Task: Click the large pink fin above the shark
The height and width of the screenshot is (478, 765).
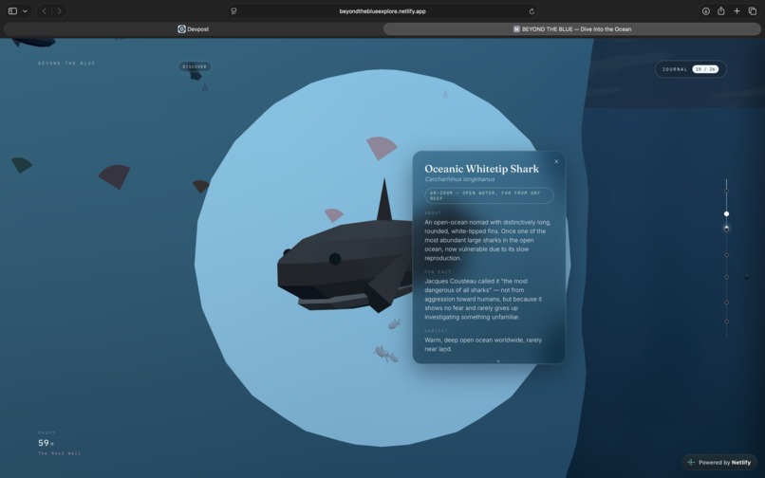Action: pyautogui.click(x=382, y=148)
